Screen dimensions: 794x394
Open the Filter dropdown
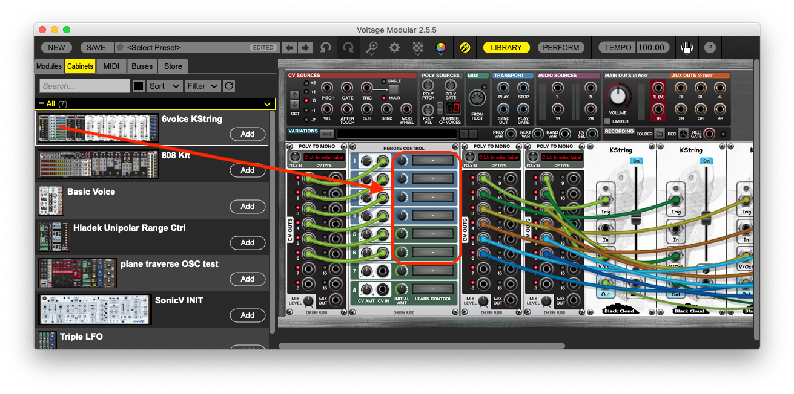[202, 86]
